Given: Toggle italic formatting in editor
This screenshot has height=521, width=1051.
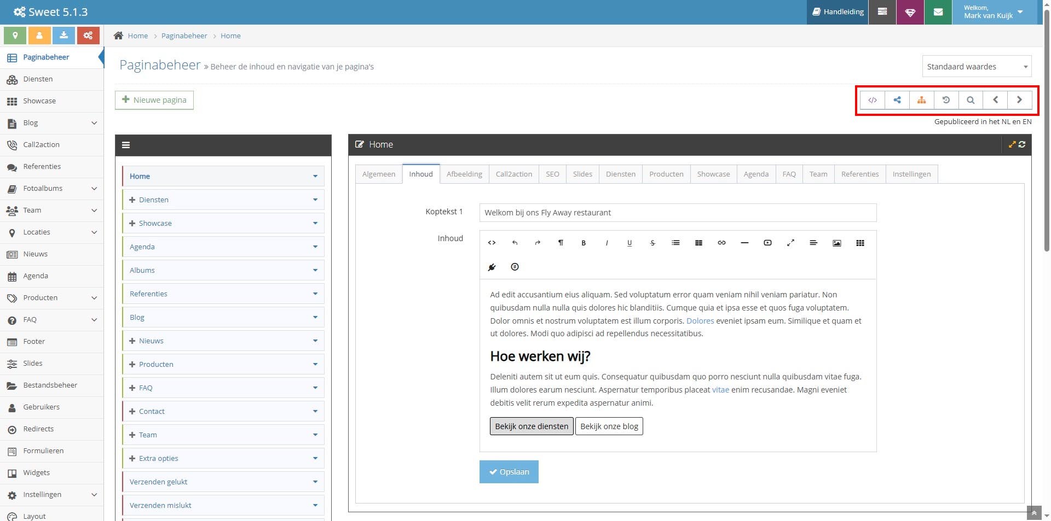Looking at the screenshot, I should click(x=607, y=243).
